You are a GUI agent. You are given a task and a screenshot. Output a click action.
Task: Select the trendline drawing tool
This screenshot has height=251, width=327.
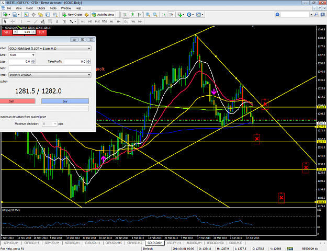36,21
